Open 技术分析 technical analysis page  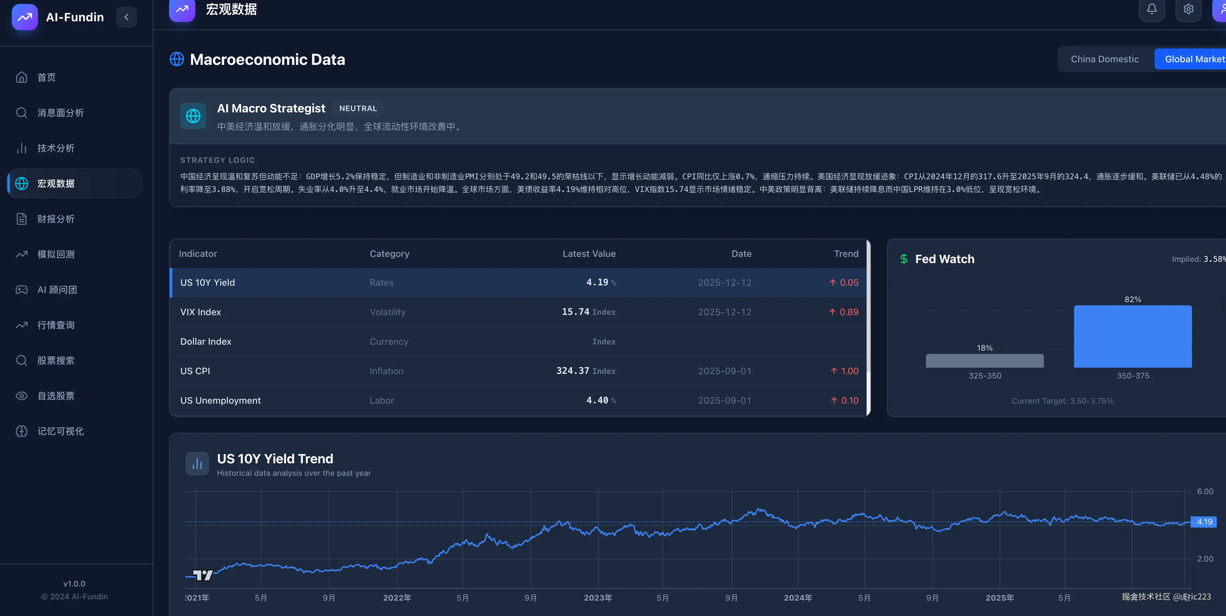tap(56, 148)
